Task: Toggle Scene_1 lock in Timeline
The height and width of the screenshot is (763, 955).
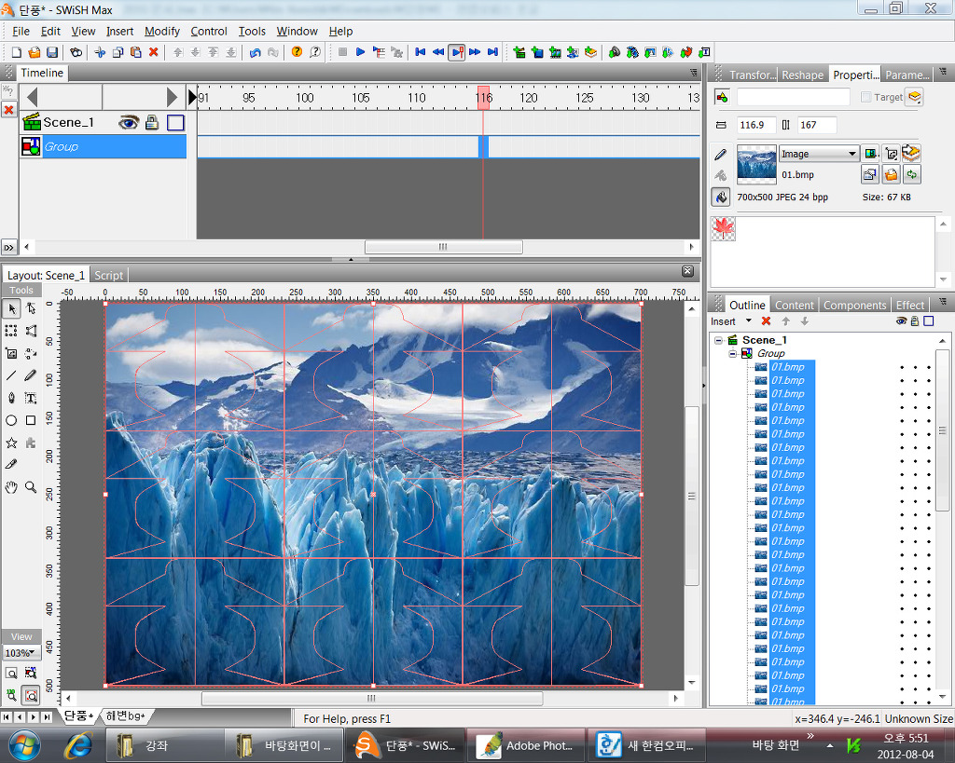Action: (152, 123)
